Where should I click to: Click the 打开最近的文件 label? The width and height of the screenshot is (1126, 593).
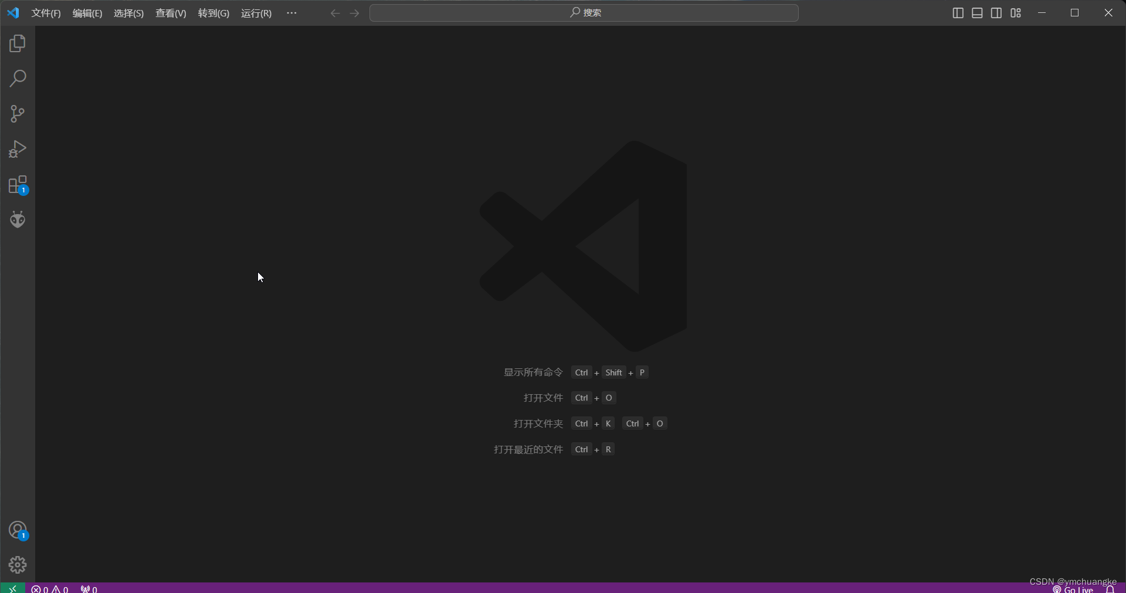[528, 449]
